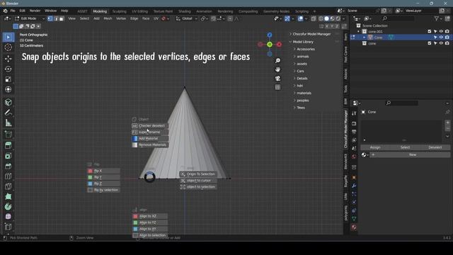Switch to the Shading workspace tab

pyautogui.click(x=185, y=11)
